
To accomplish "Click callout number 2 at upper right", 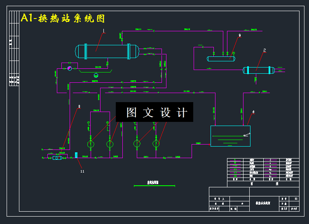I will point(265,50).
